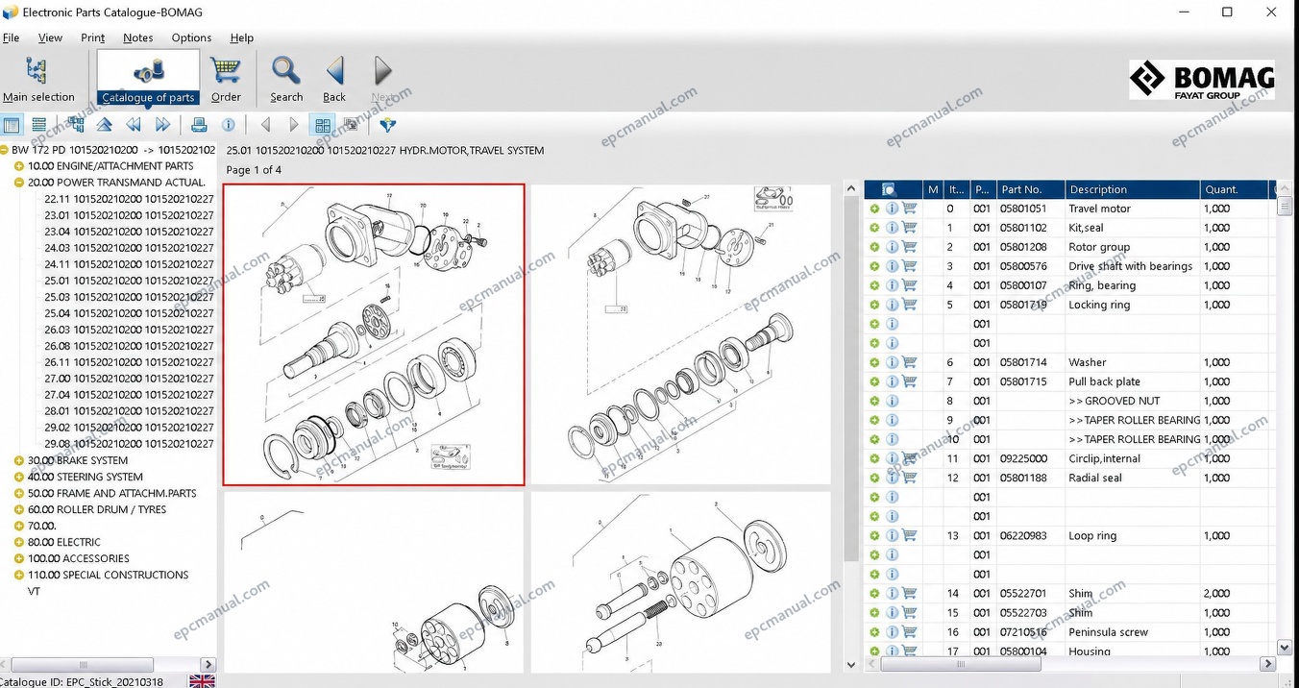Click the Order shopping cart icon

point(226,79)
